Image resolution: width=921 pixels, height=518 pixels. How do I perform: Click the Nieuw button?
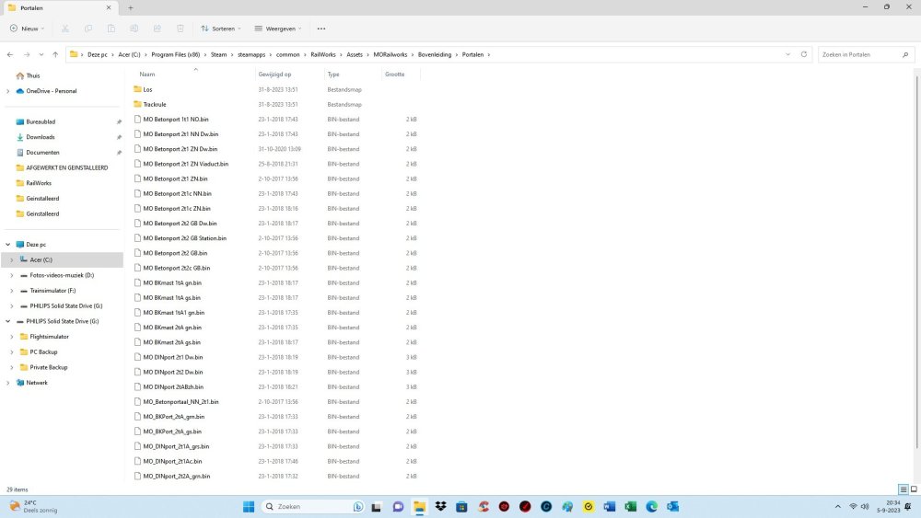click(28, 29)
